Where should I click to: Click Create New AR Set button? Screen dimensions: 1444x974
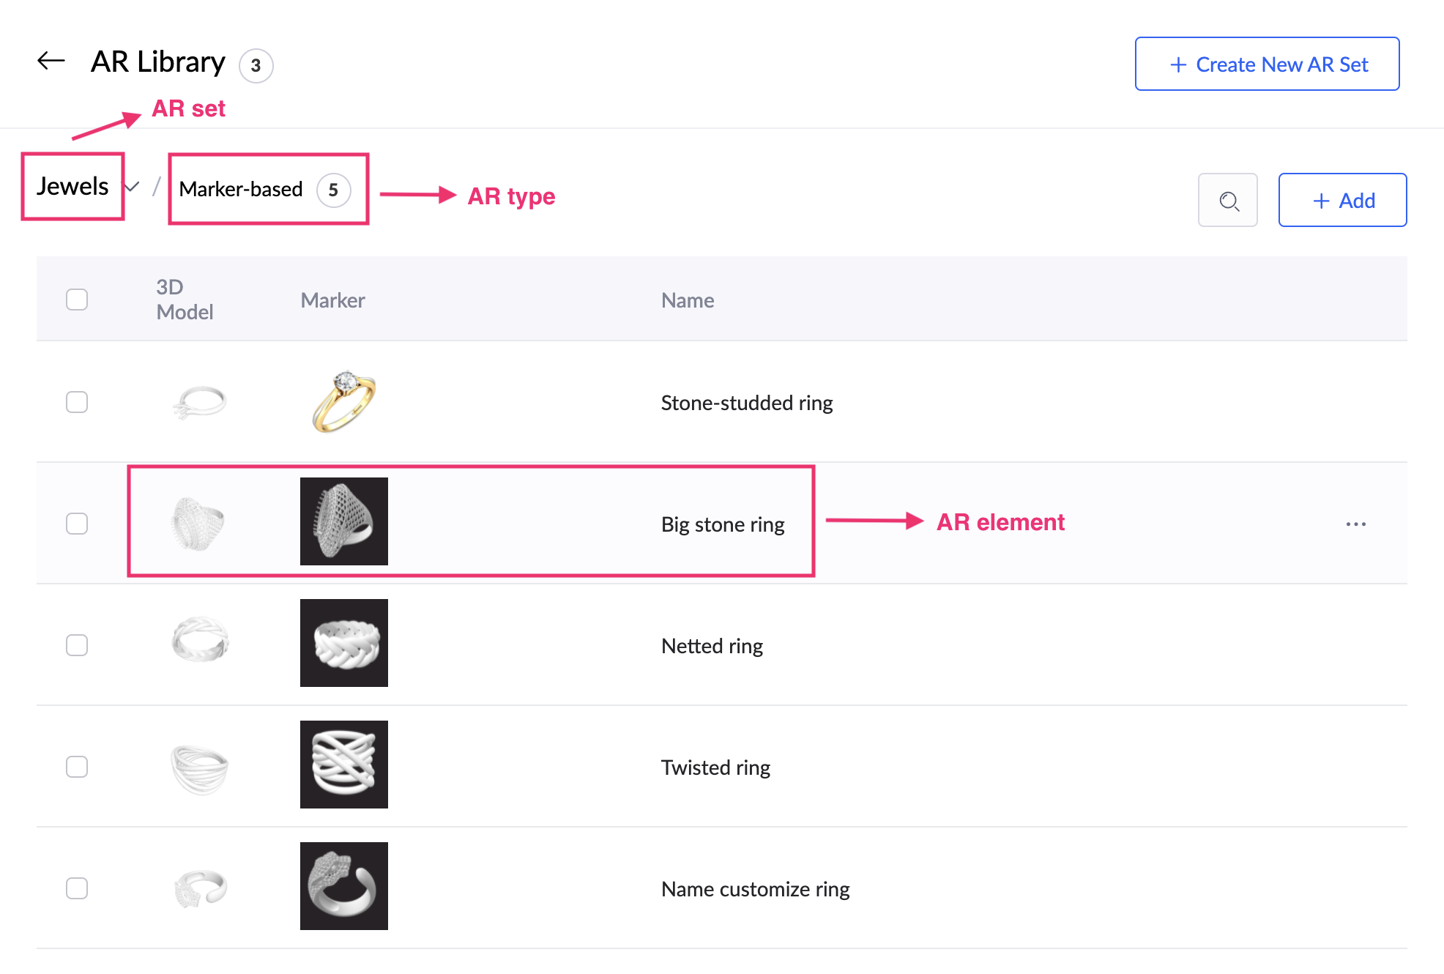tap(1267, 64)
